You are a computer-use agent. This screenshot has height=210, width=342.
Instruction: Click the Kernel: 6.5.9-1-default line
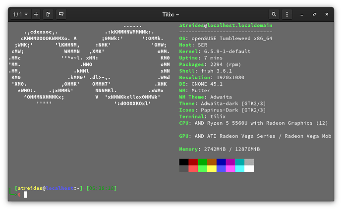215,52
